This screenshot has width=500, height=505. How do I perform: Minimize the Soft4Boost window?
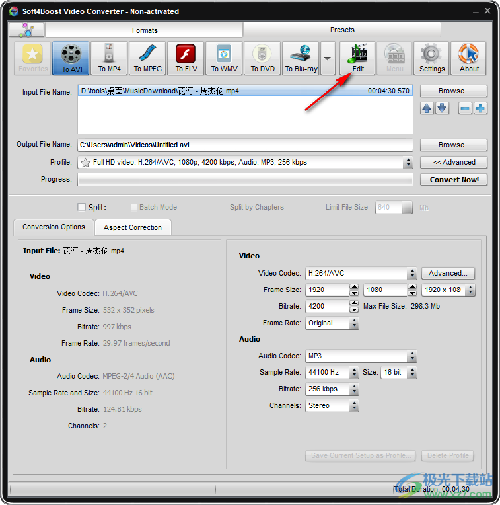(x=476, y=12)
